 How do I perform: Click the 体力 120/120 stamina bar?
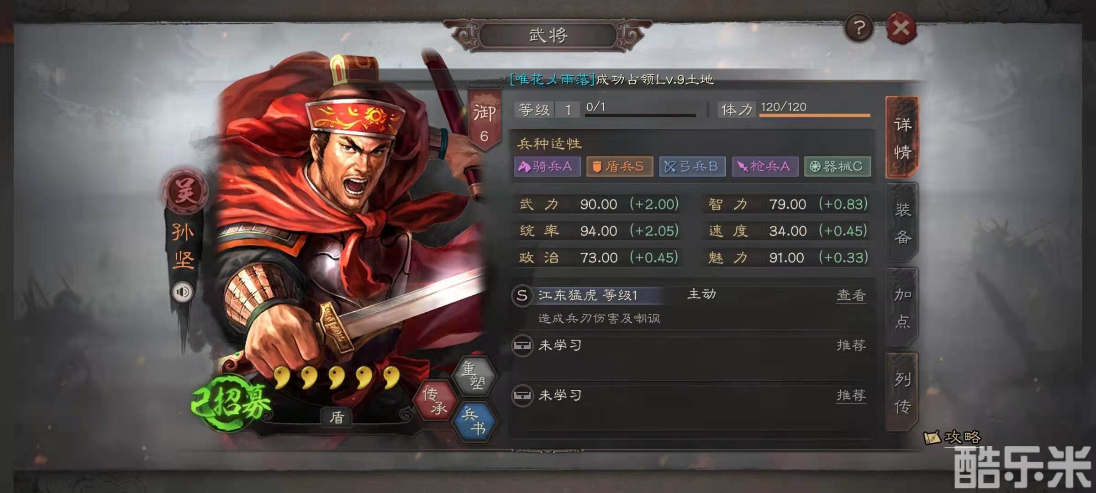[815, 110]
